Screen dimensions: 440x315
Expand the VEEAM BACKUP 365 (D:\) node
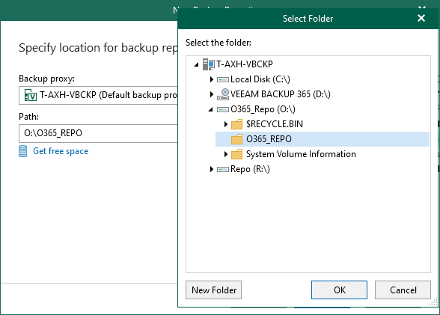[x=212, y=94]
